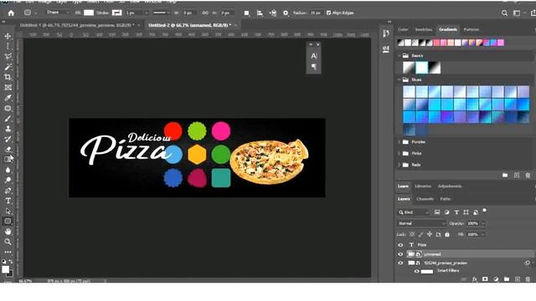Open the Normal blend mode dropdown

click(x=422, y=223)
